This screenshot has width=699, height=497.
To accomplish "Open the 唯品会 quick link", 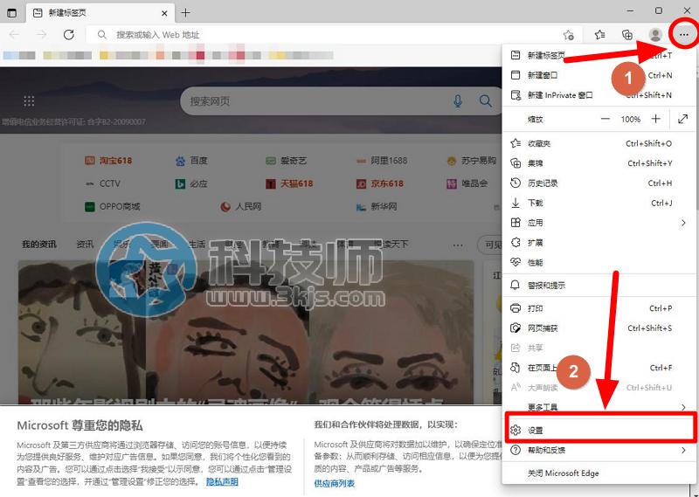I will (467, 183).
